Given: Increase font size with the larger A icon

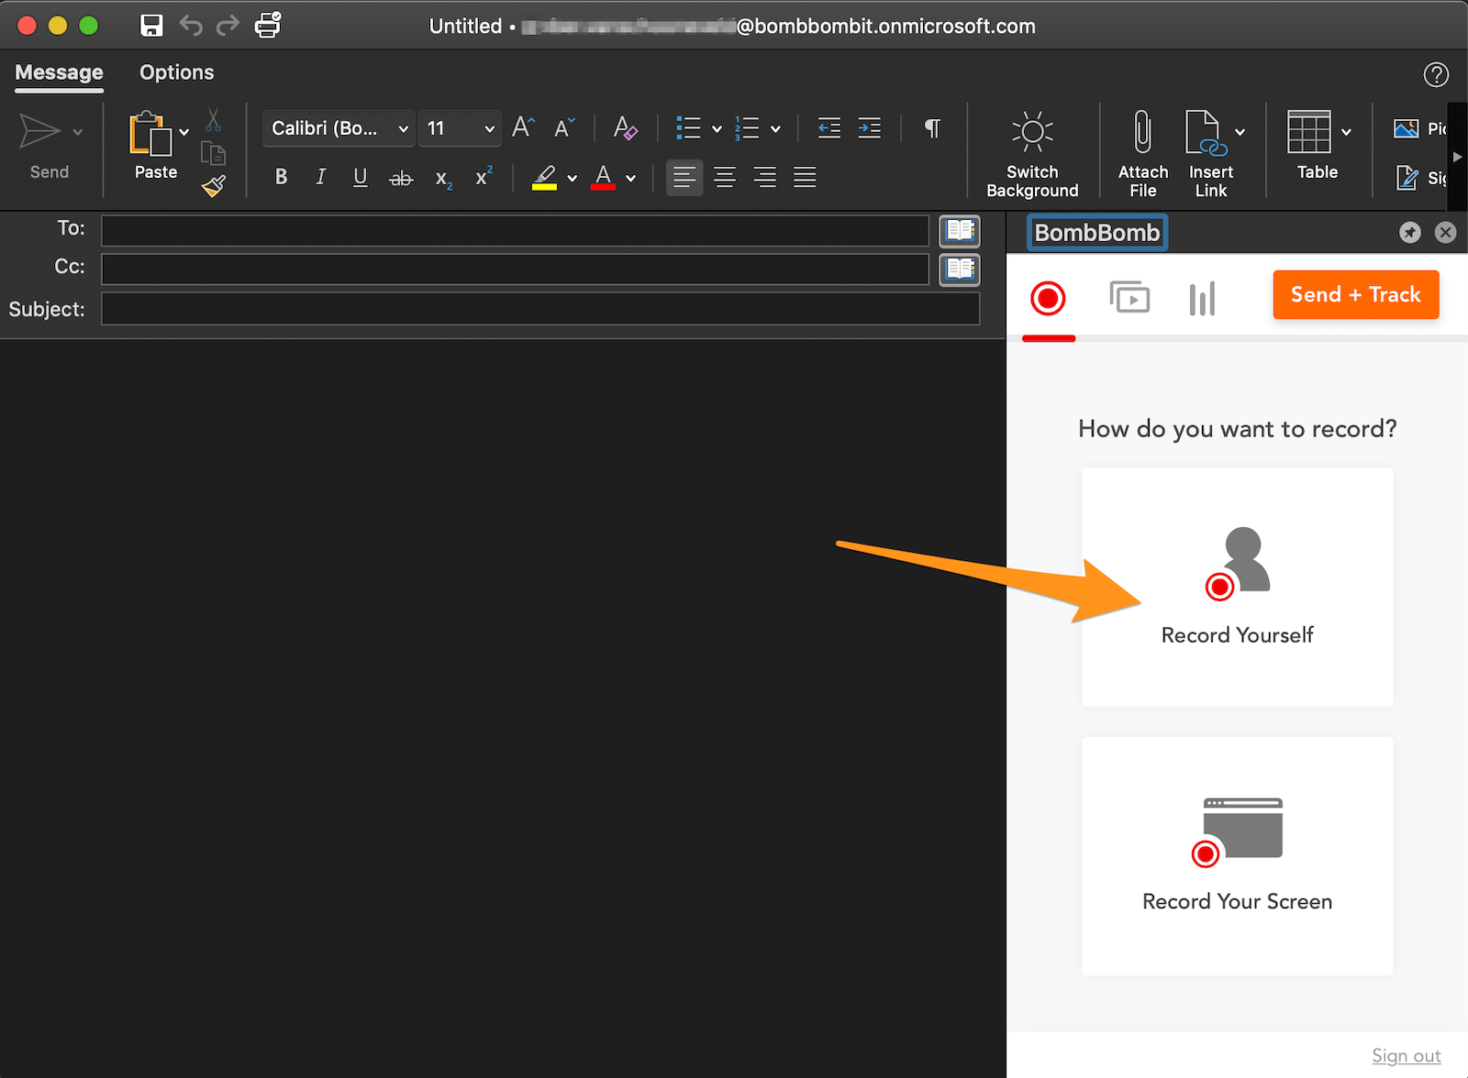Looking at the screenshot, I should (523, 127).
